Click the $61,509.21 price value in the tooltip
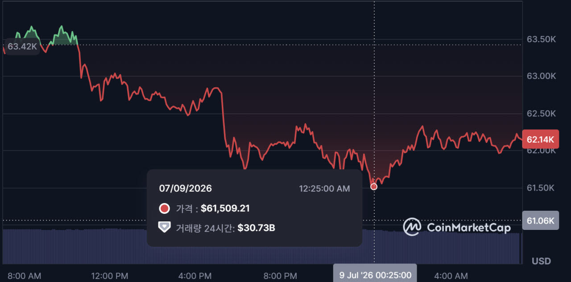Viewport: 571px width, 282px height. tap(225, 208)
